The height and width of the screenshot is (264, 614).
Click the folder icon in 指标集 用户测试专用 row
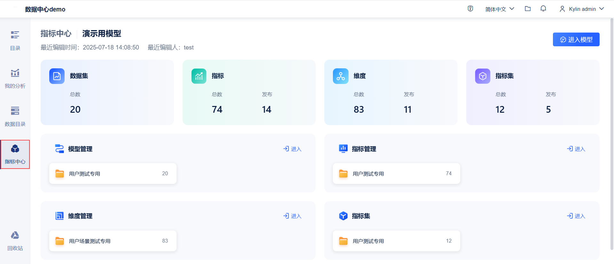[x=343, y=241]
